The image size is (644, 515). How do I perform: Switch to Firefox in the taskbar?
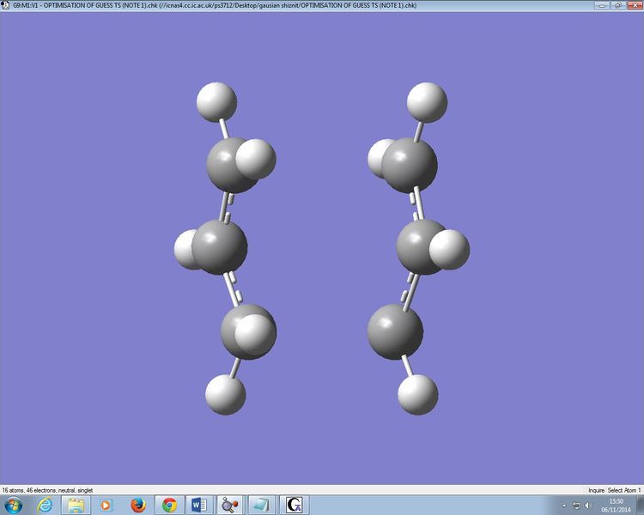pos(138,506)
